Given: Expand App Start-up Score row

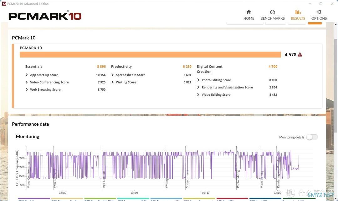Looking at the screenshot, I should coord(27,75).
